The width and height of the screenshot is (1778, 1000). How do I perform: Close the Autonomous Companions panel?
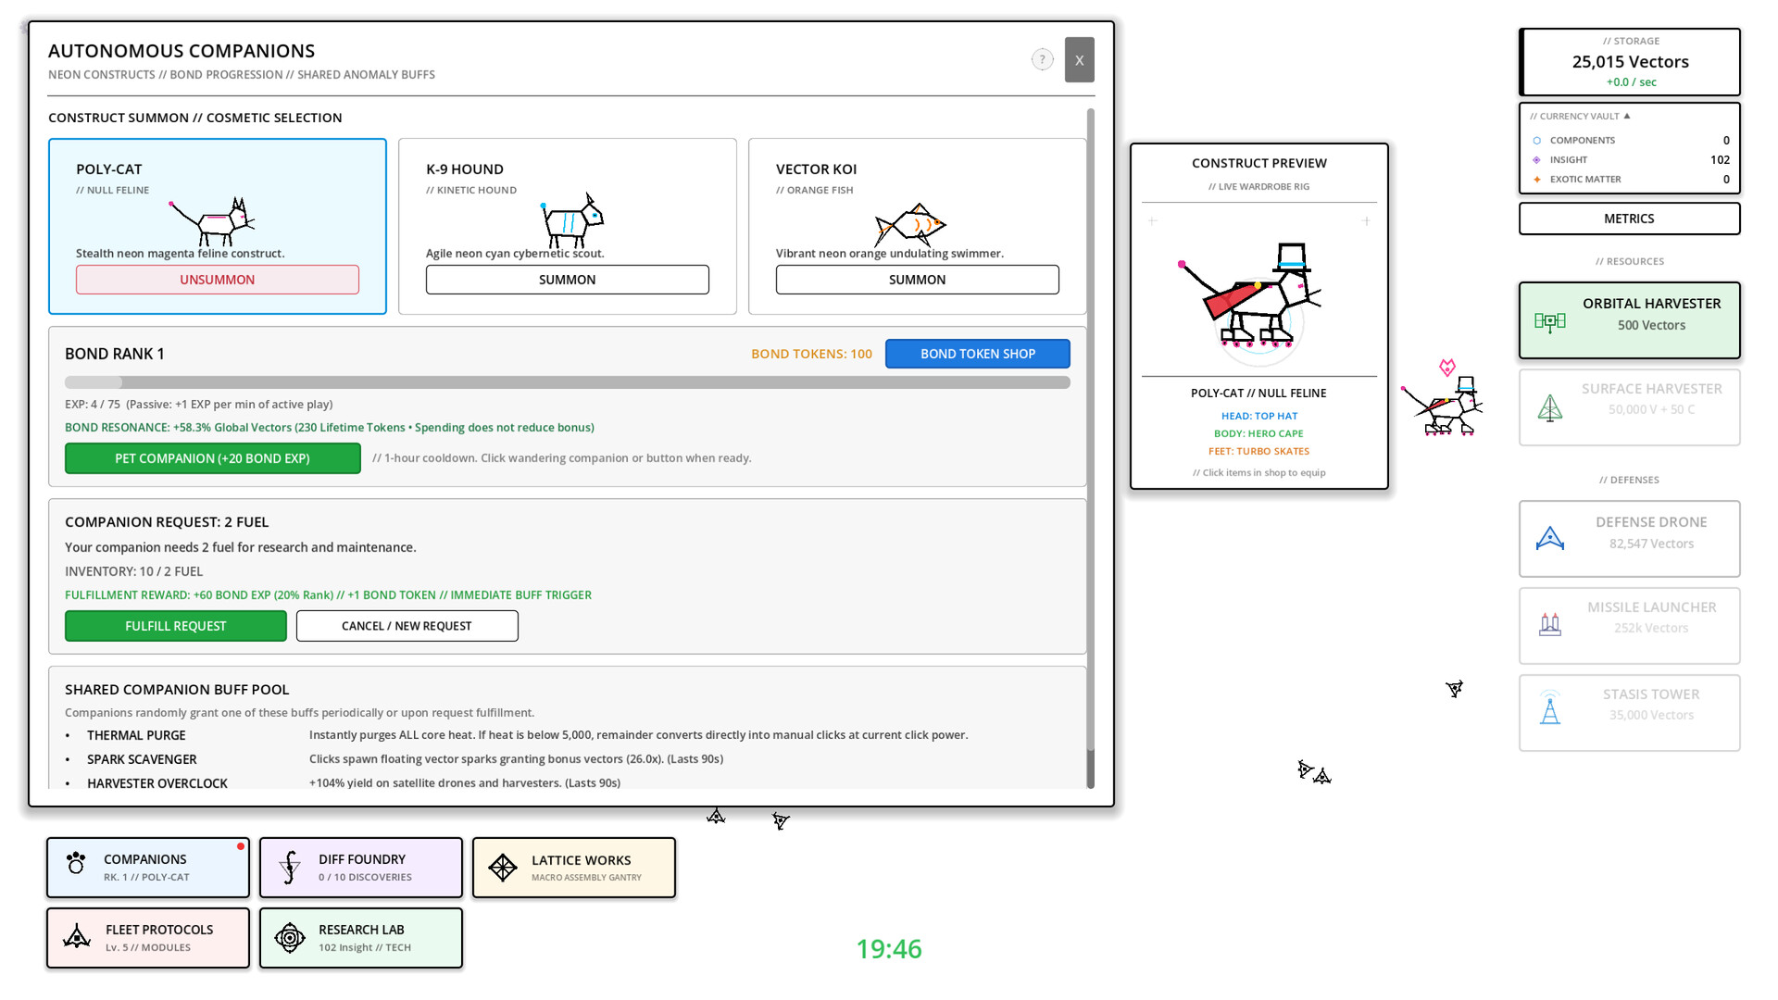1080,59
